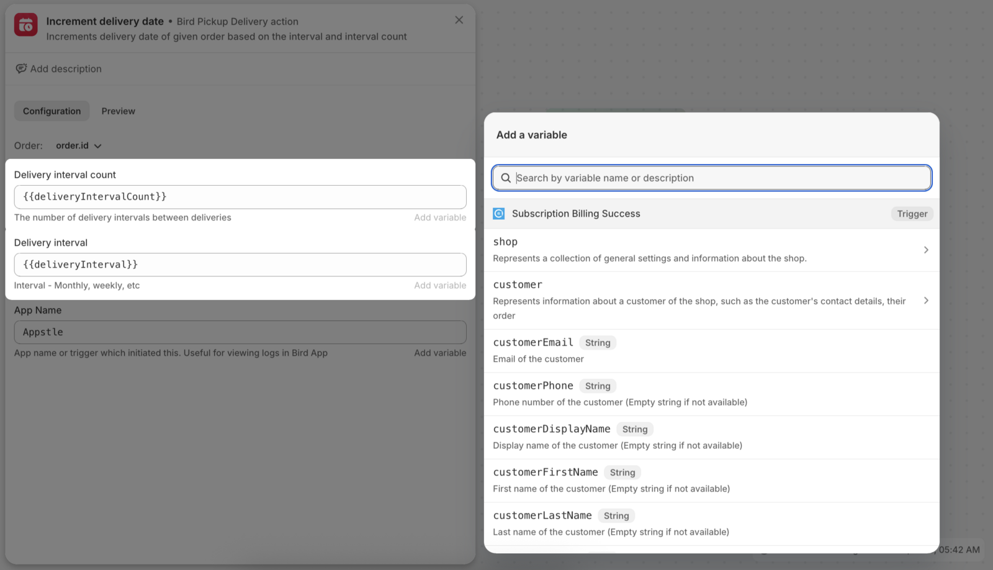This screenshot has height=570, width=993.
Task: Click 'Email of the customer' description
Action: (539, 359)
